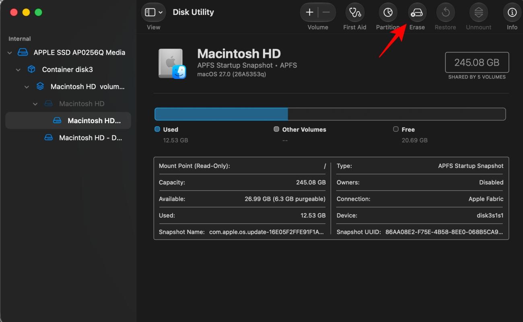Image resolution: width=523 pixels, height=322 pixels.
Task: Click the Erase disk icon
Action: [417, 12]
